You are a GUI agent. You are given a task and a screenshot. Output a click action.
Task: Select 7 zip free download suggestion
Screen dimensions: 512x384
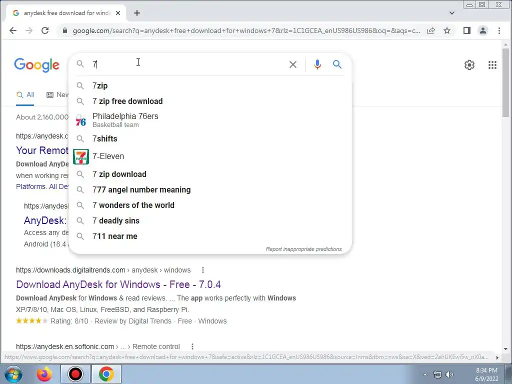pyautogui.click(x=210, y=101)
